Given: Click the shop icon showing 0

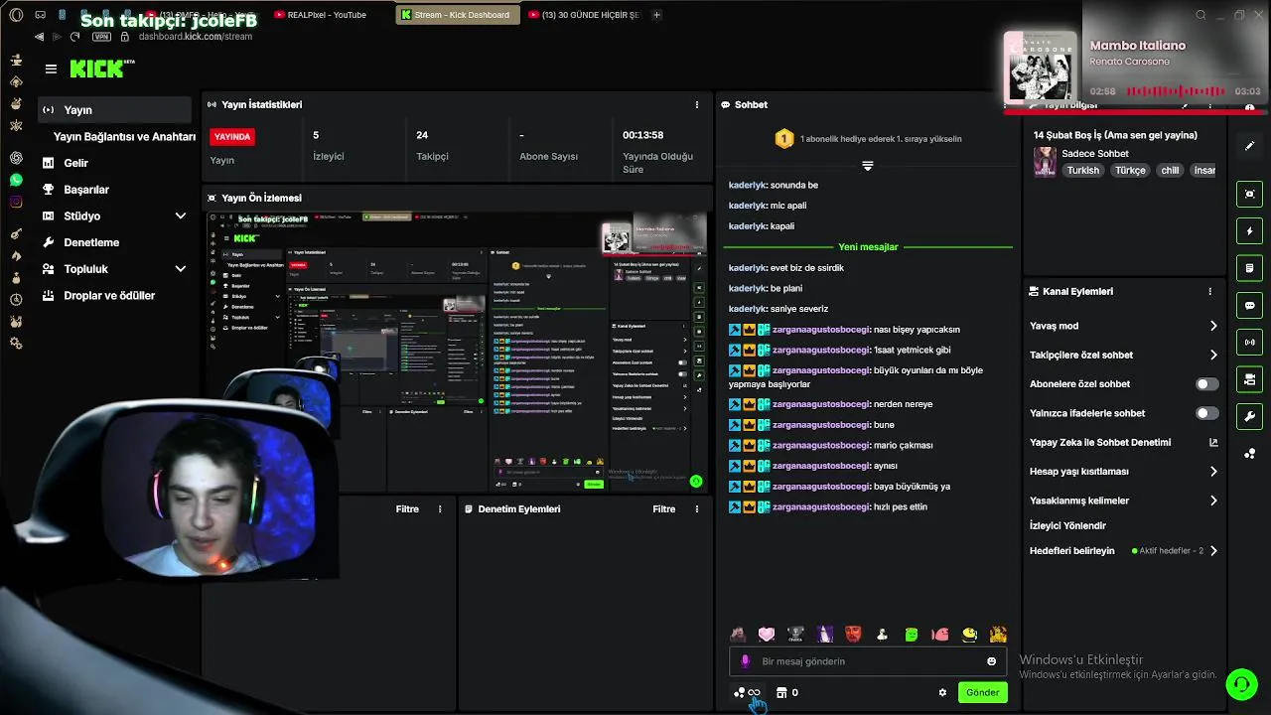Looking at the screenshot, I should point(787,693).
